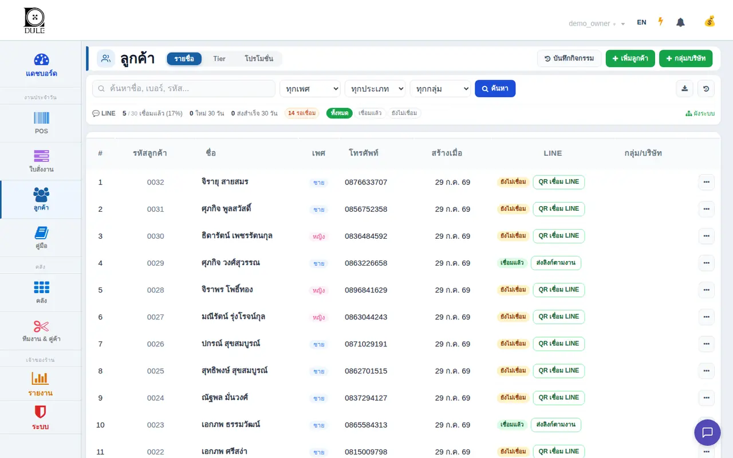Click the บันทึกกิจกรรม activity log button
Screen dimensions: 733x458
569,58
